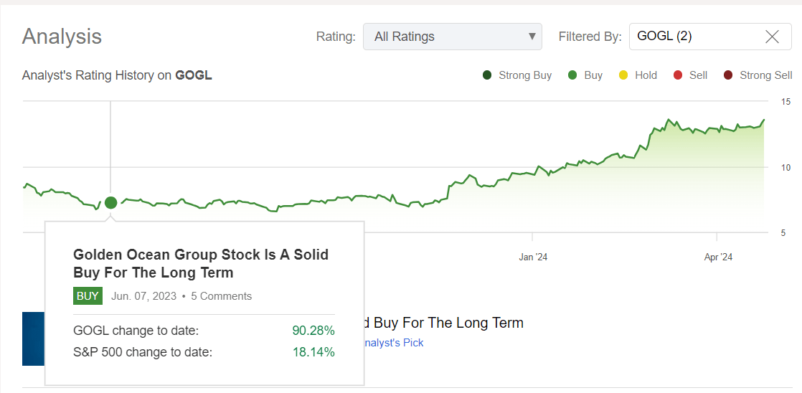Click the 'Filtered By:' label
This screenshot has height=393, width=802.
click(590, 37)
